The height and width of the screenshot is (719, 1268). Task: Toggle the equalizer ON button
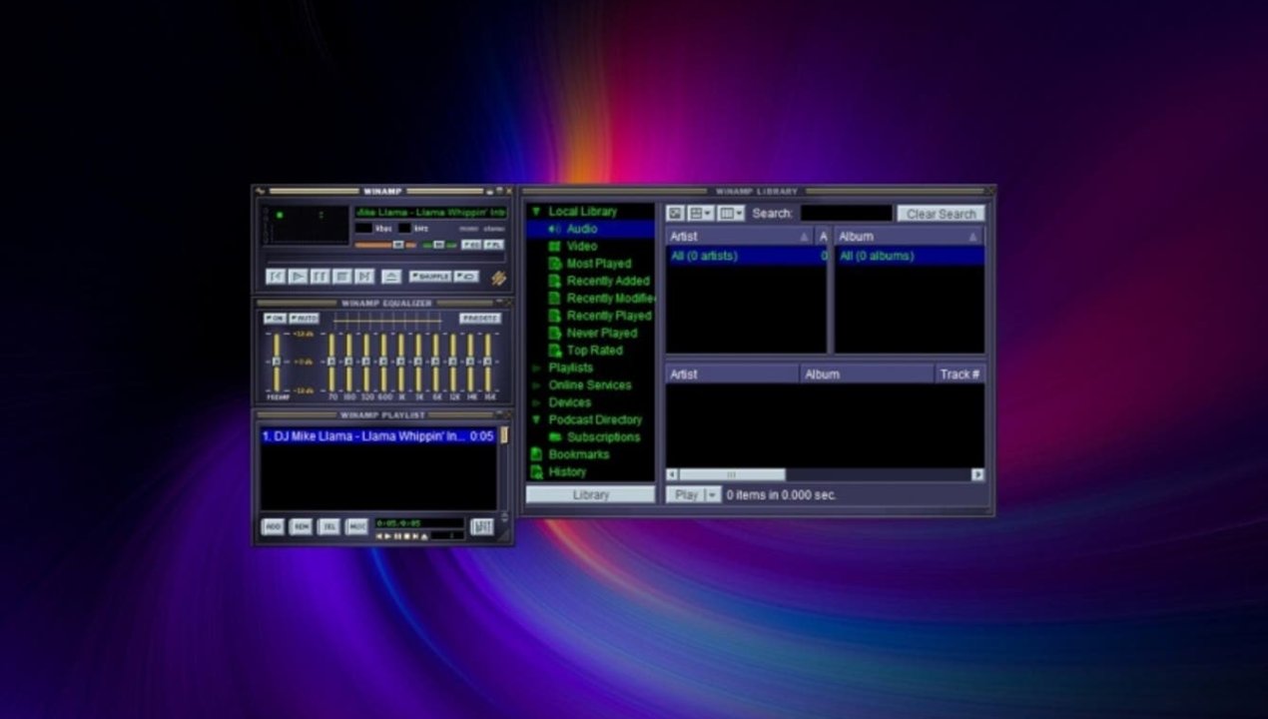coord(275,319)
